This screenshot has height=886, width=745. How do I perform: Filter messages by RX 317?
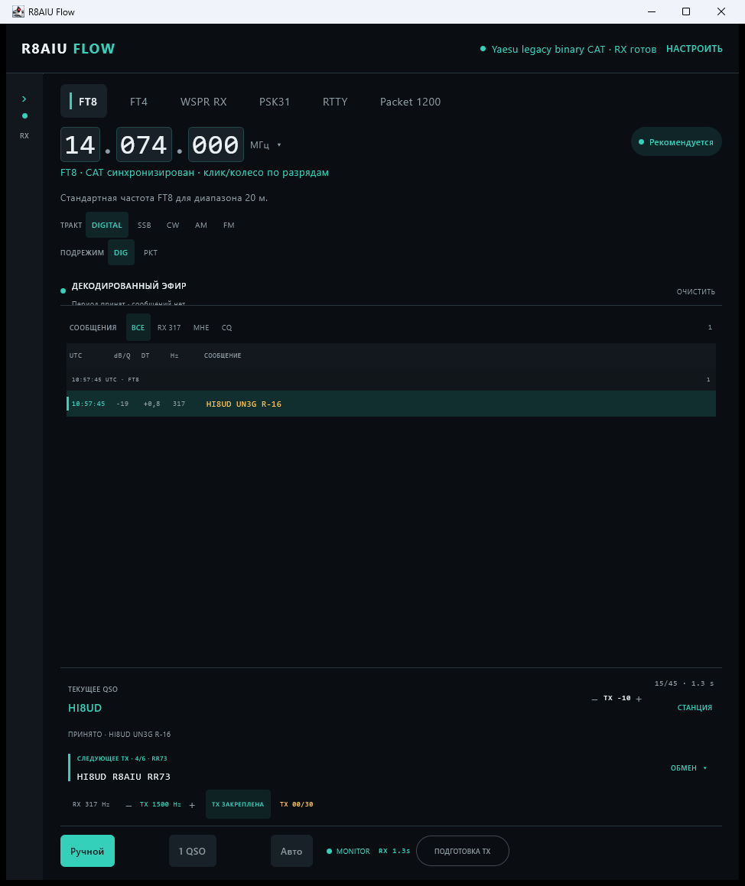tap(169, 327)
